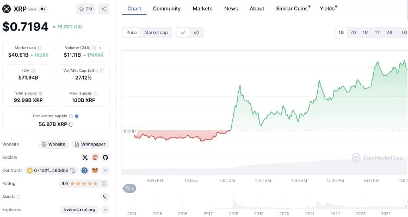Click Vol/Mkt Cap (24h) info icon
The width and height of the screenshot is (408, 217).
pyautogui.click(x=102, y=71)
